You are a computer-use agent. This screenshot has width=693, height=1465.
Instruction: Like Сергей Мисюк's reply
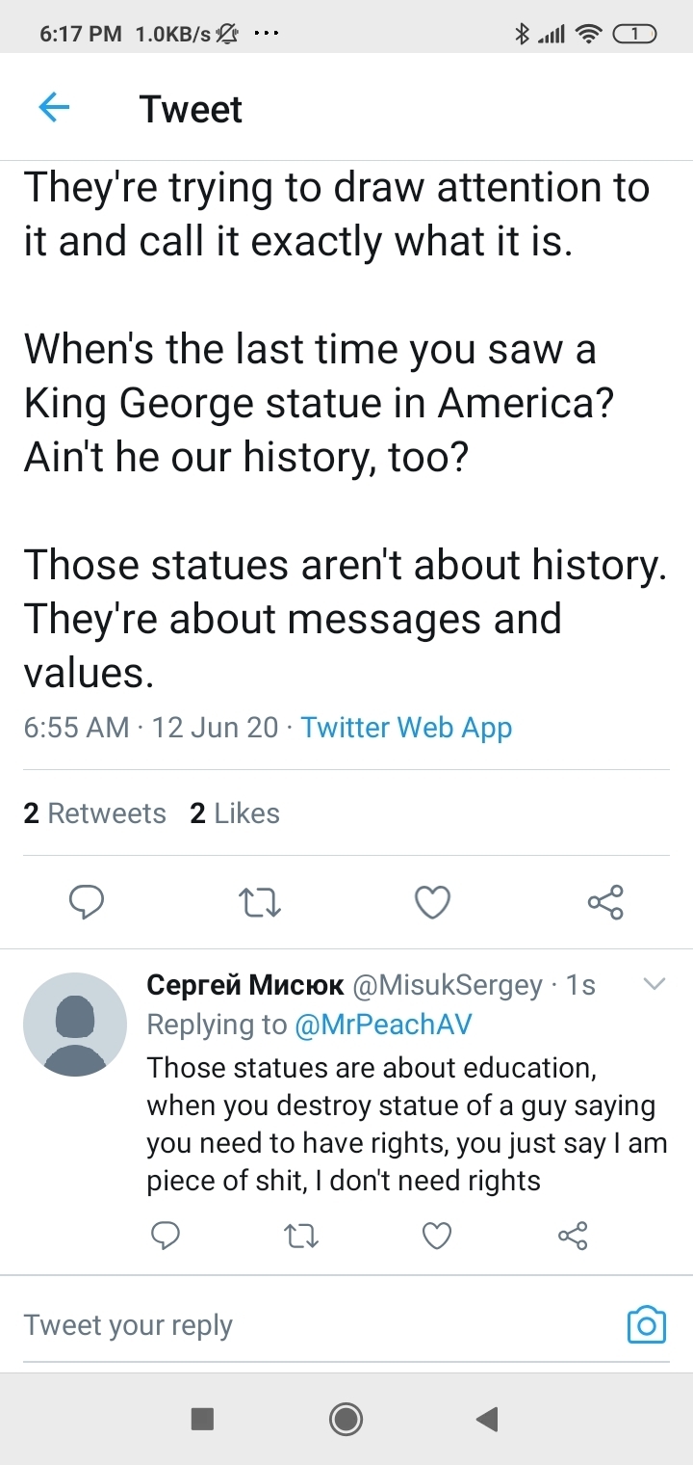coord(437,1235)
